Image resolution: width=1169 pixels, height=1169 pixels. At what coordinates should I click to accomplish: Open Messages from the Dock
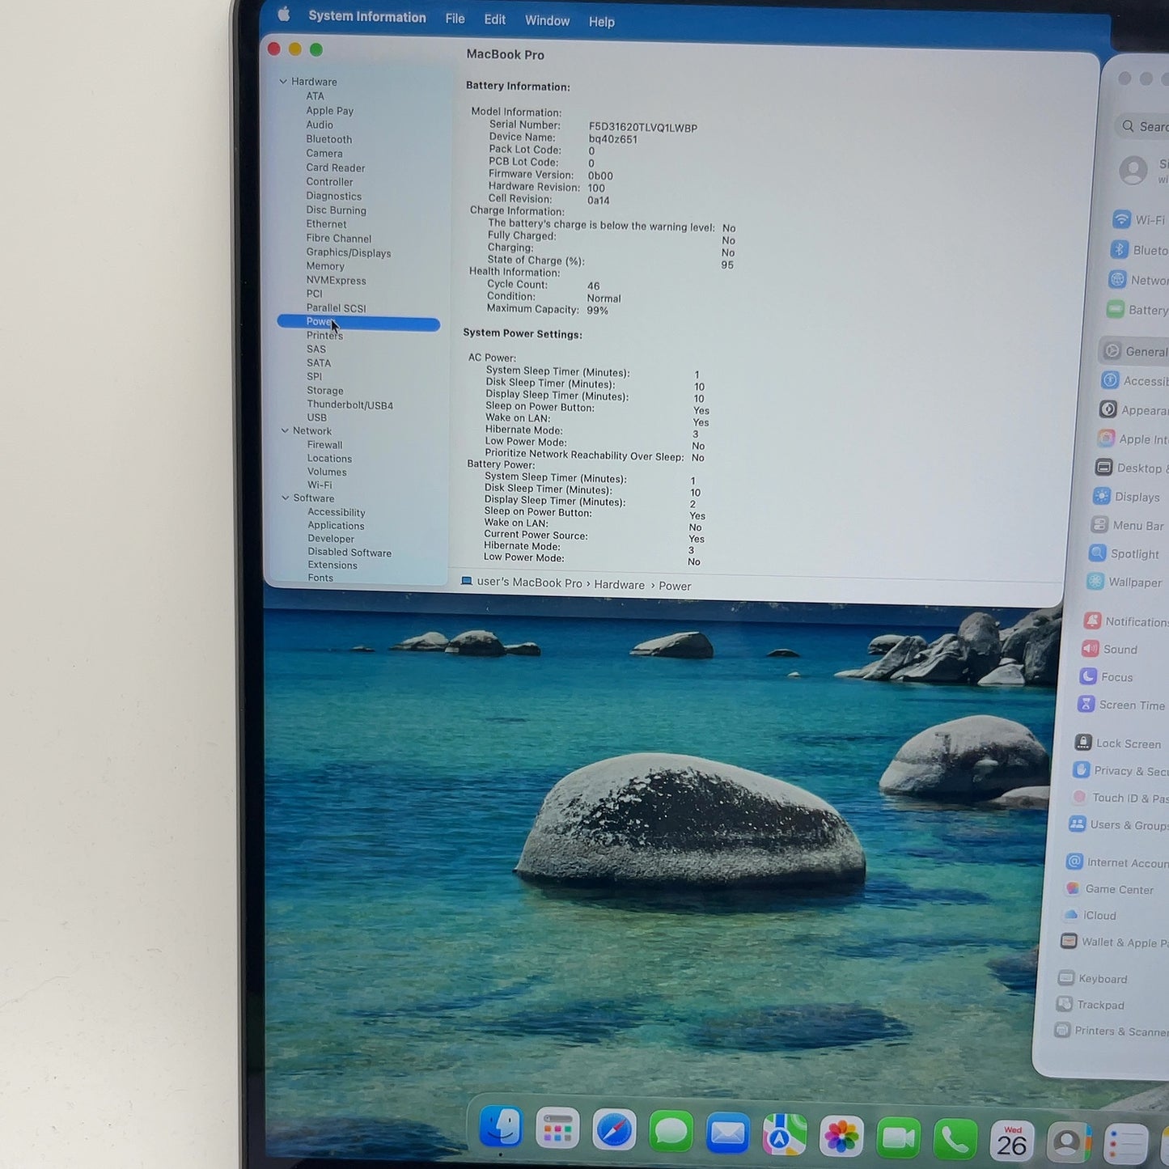671,1132
